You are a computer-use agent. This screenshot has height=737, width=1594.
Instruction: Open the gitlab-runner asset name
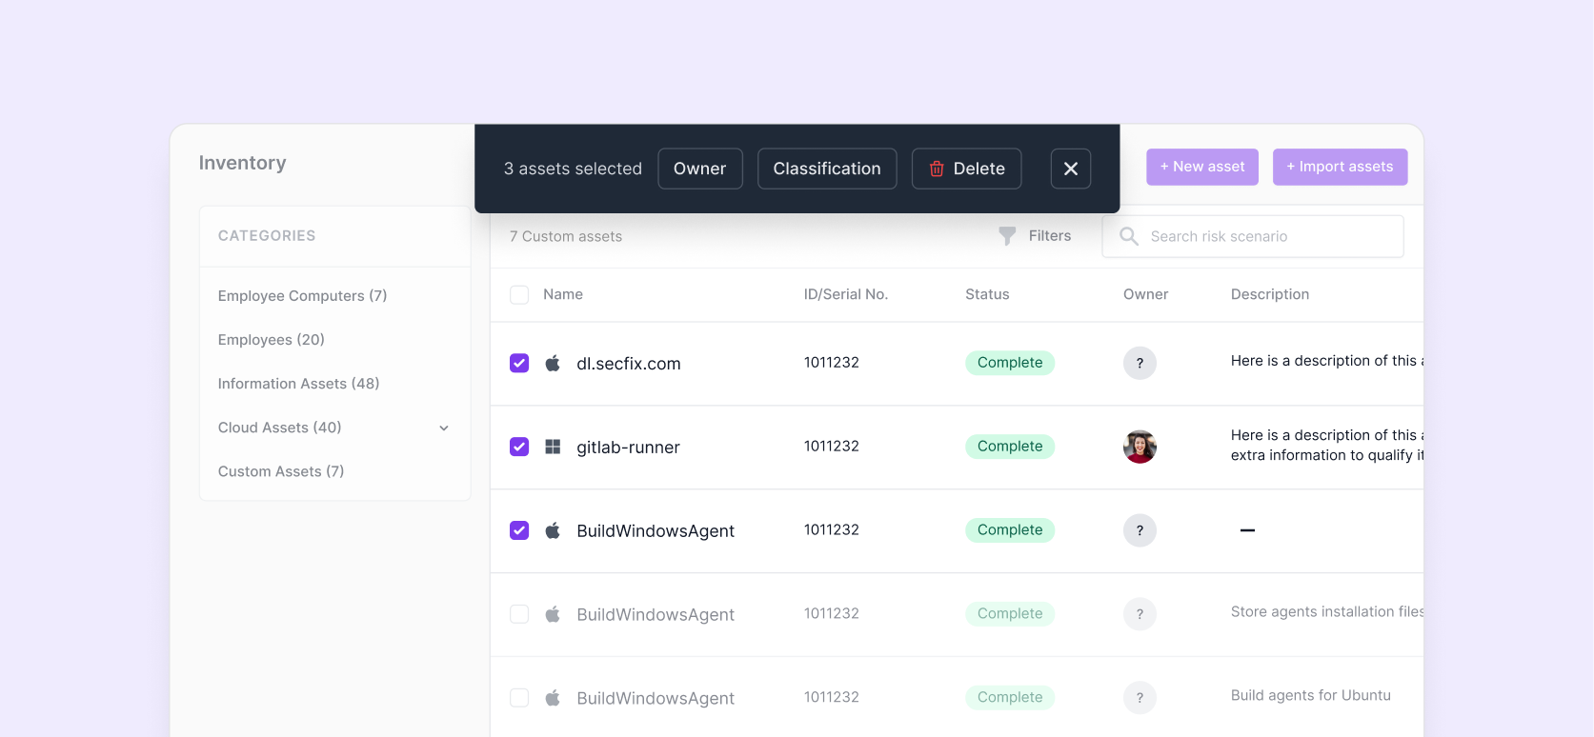click(628, 448)
